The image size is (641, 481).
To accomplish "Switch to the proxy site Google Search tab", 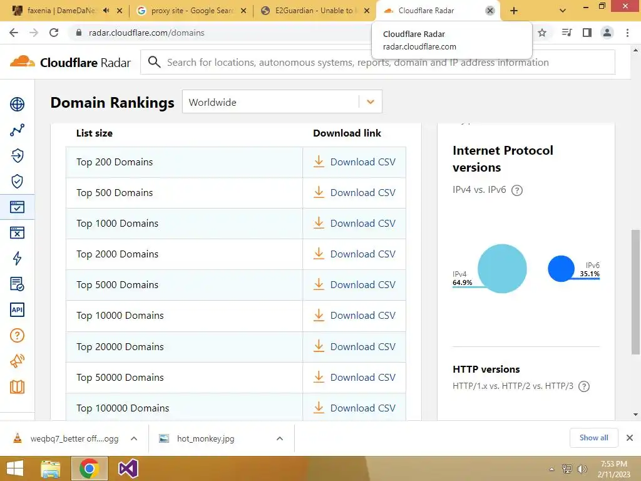I will click(186, 11).
